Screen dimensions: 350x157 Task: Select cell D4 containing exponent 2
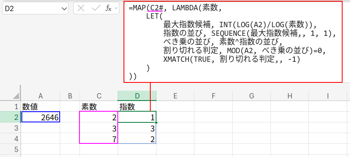coord(137,138)
